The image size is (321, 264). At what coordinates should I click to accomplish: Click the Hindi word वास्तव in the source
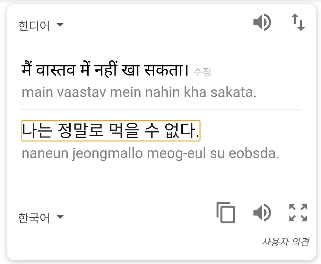pos(56,69)
